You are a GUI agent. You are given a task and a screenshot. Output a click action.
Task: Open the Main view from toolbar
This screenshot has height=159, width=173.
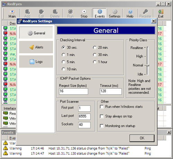[x=12, y=13]
